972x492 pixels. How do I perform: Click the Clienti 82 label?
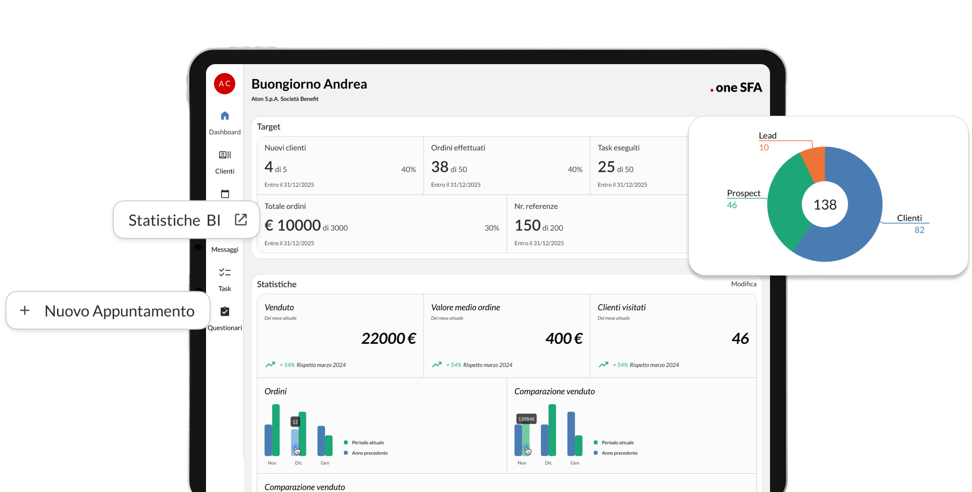tap(910, 224)
